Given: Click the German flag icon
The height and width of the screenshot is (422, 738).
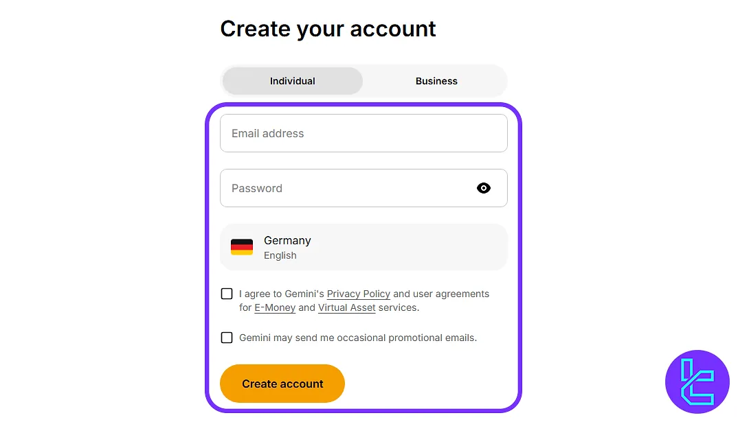Looking at the screenshot, I should point(242,247).
